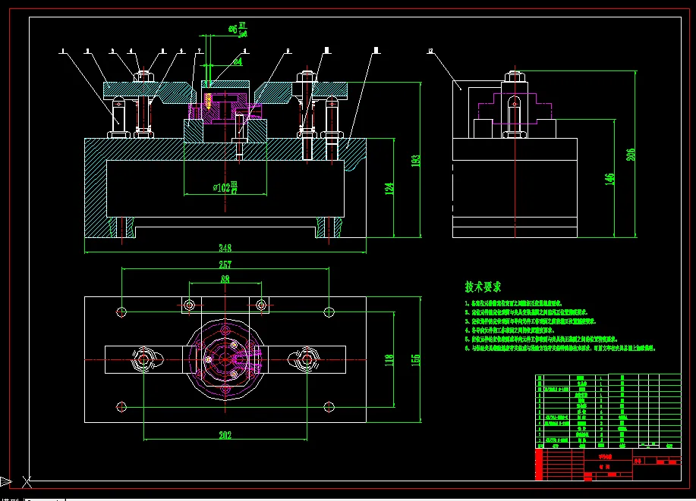Click the 124 height dimension
This screenshot has height=501, width=696.
(389, 189)
